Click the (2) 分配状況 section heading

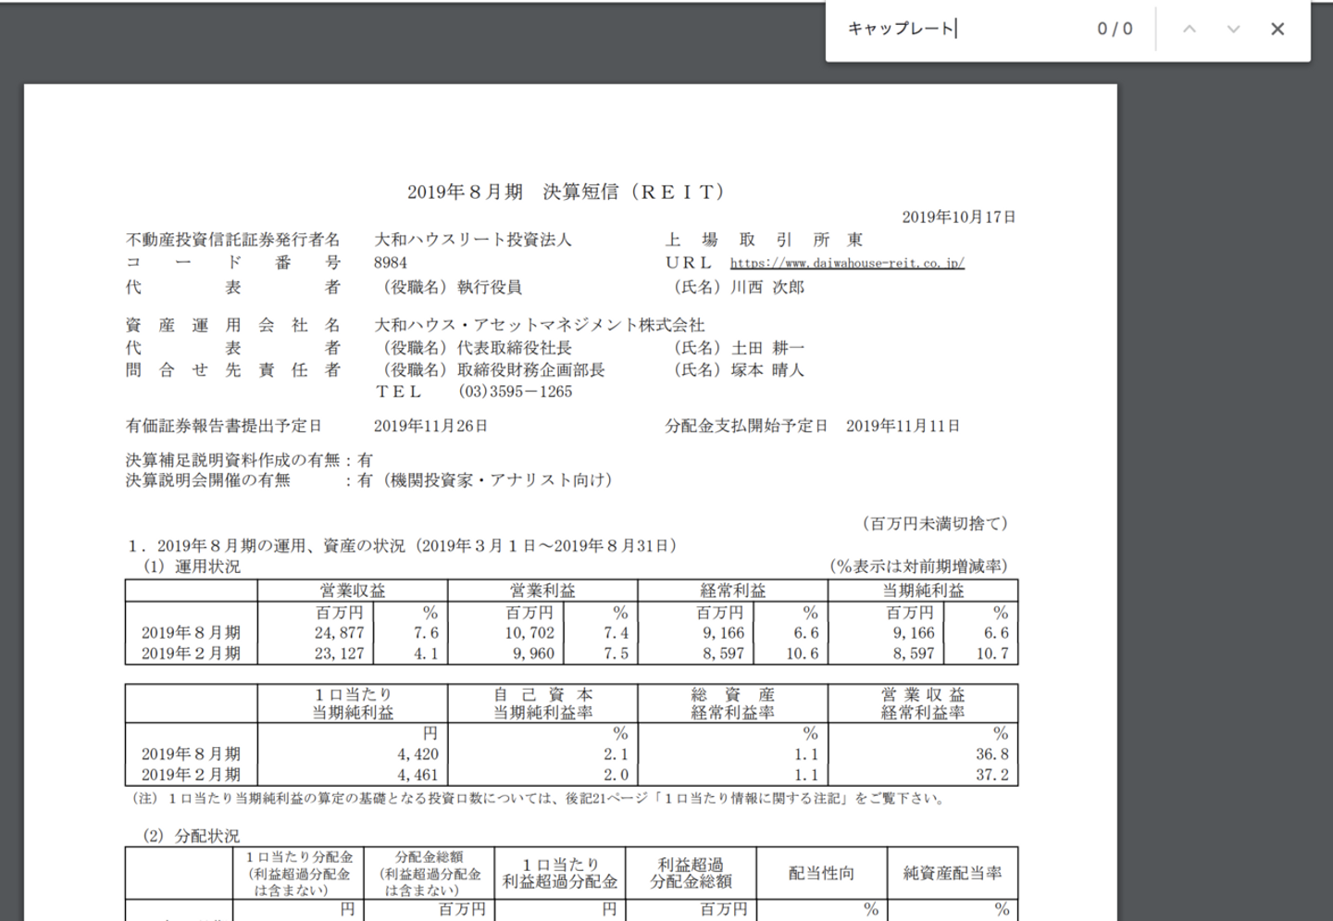(x=191, y=836)
